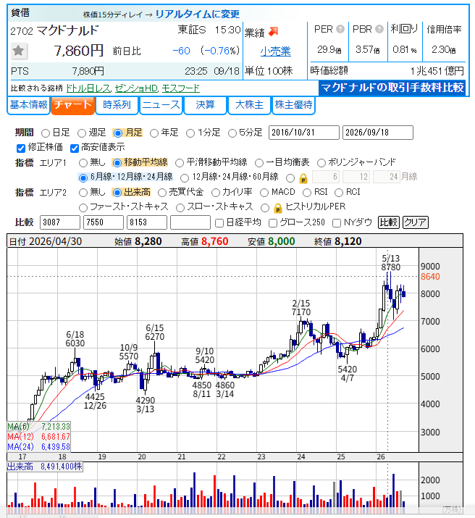Click the start date field 2016/10/31
This screenshot has width=475, height=518.
coord(303,133)
